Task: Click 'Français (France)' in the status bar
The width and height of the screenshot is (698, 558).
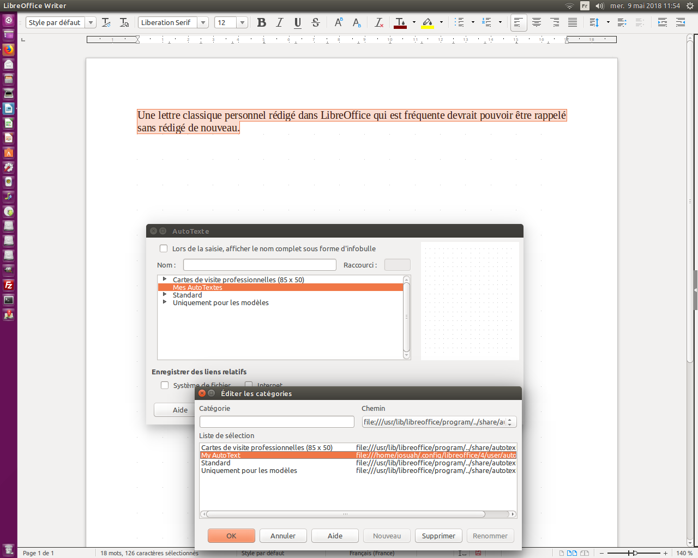Action: coord(372,553)
